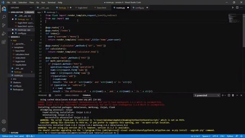Image resolution: width=245 pixels, height=138 pixels.
Task: Open the launch profile dropdown arrow beside plus
Action: [x=225, y=95]
